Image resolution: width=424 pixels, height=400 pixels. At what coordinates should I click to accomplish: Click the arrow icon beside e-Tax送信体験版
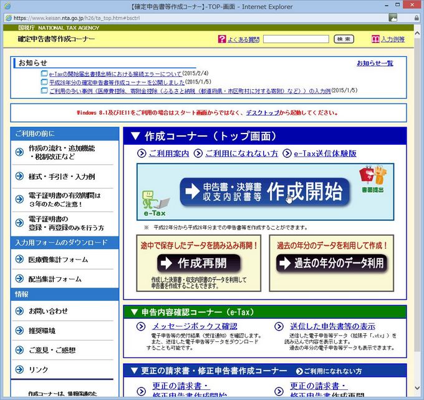(x=287, y=154)
